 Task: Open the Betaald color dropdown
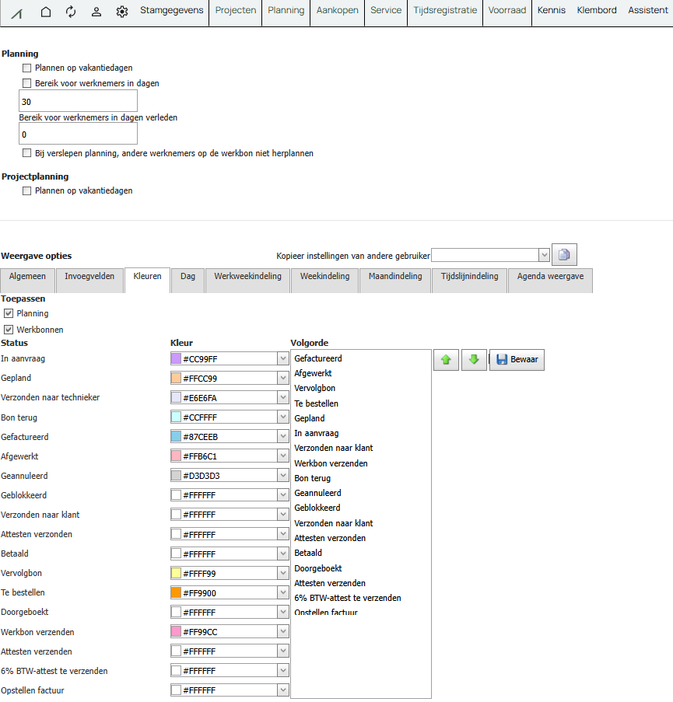pos(282,554)
